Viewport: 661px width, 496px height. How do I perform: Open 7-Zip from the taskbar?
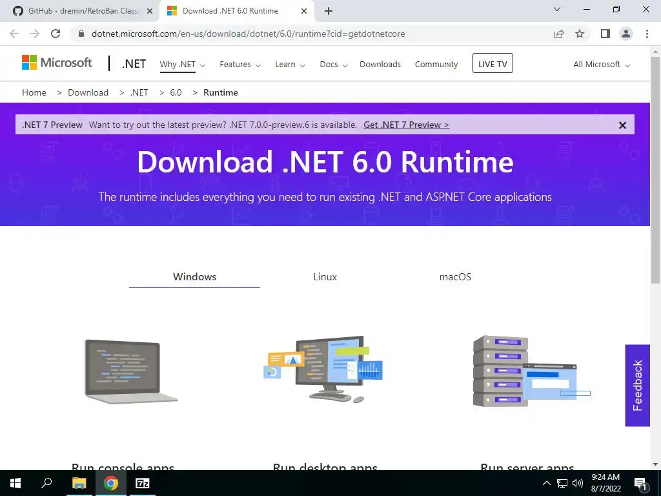pos(143,483)
